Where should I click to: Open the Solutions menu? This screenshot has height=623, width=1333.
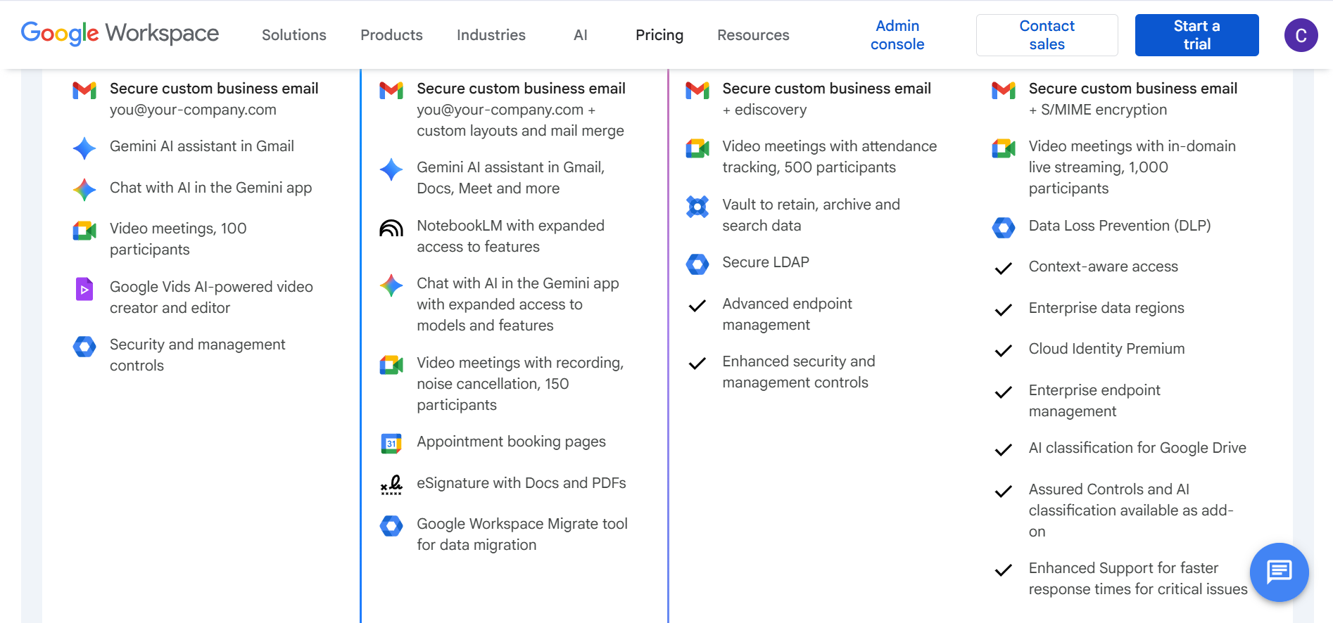pos(294,35)
